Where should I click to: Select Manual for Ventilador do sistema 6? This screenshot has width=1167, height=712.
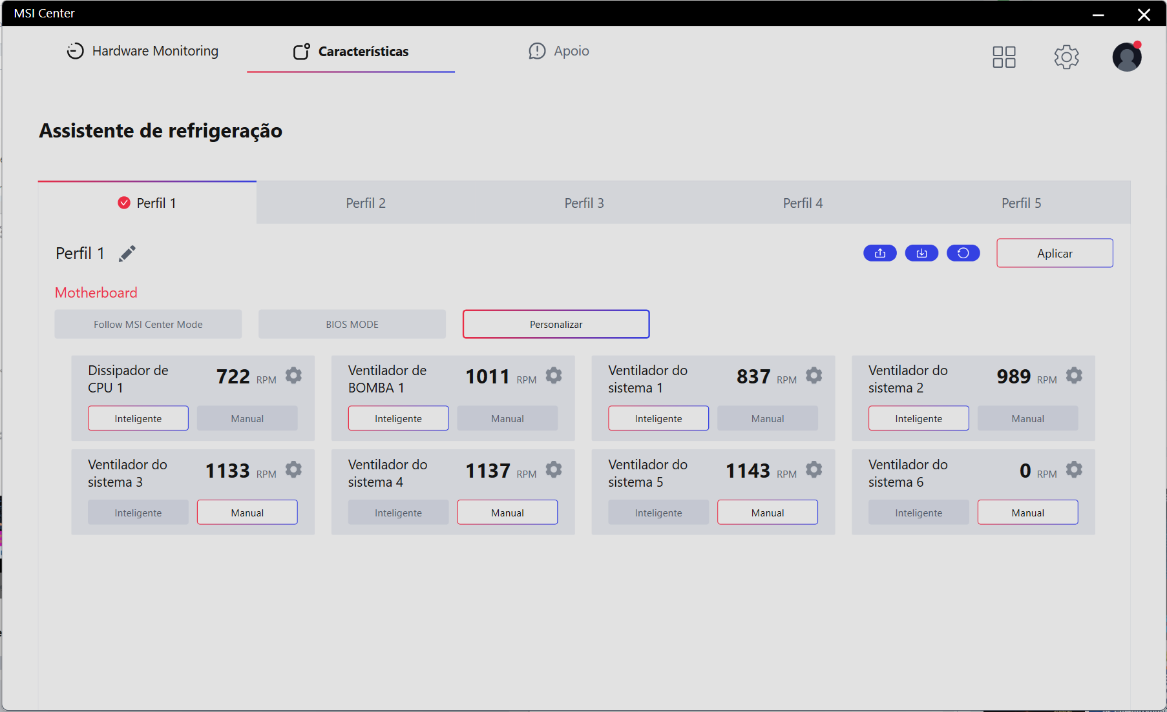point(1028,513)
